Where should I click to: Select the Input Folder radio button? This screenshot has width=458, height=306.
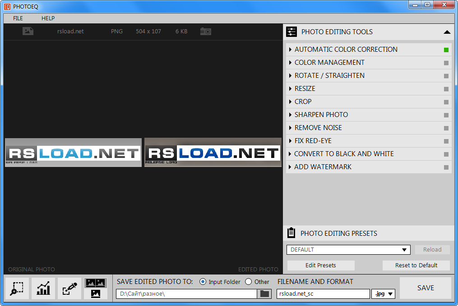(x=203, y=282)
